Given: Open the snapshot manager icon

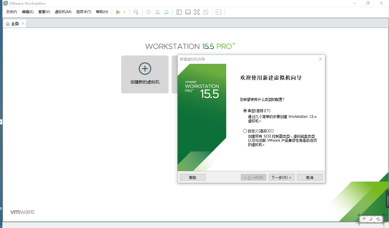Looking at the screenshot, I should click(x=166, y=12).
